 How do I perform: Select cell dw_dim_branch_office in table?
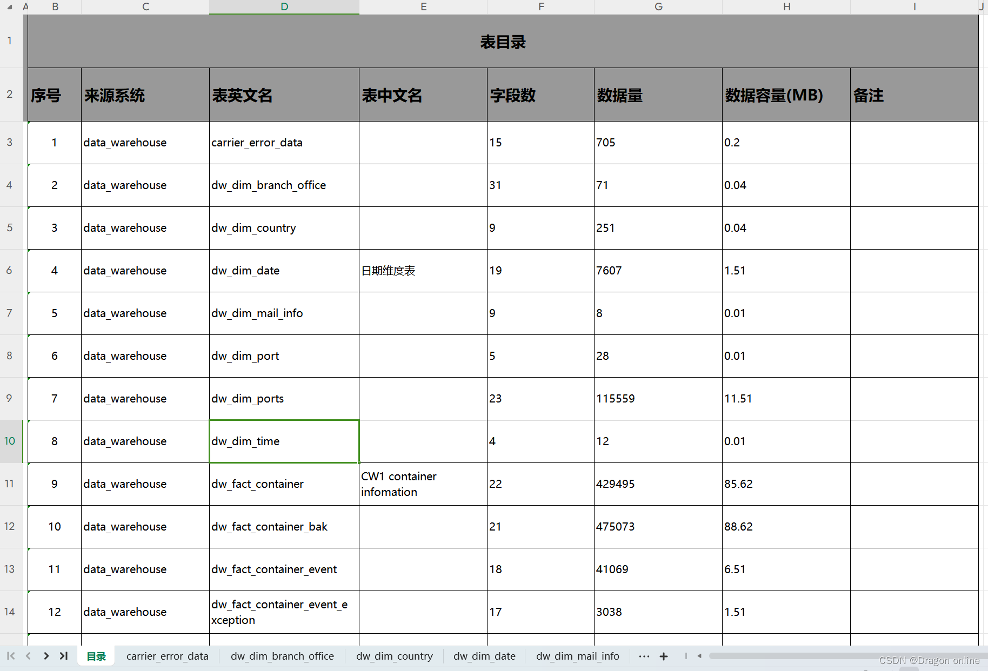pyautogui.click(x=284, y=185)
